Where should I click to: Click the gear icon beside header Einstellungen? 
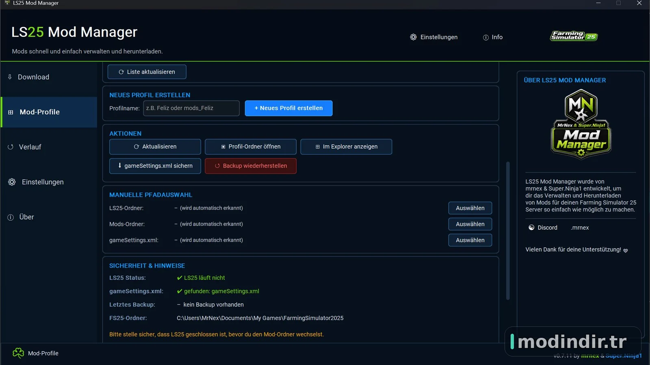[413, 37]
